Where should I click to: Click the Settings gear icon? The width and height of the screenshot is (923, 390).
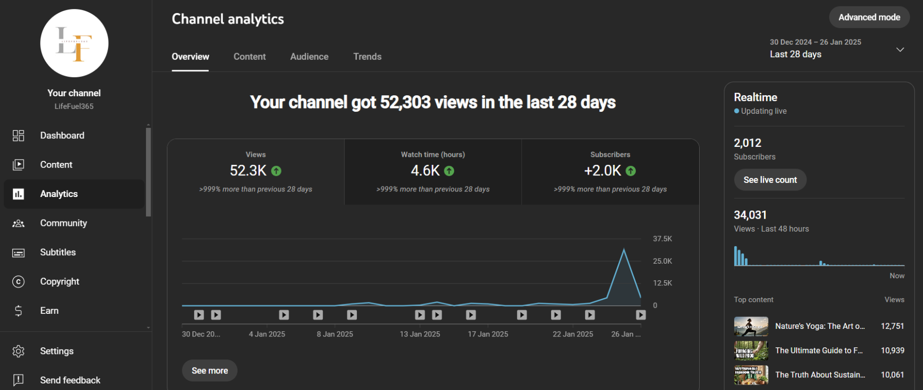[x=19, y=351]
